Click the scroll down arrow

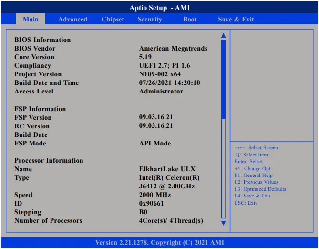223,222
